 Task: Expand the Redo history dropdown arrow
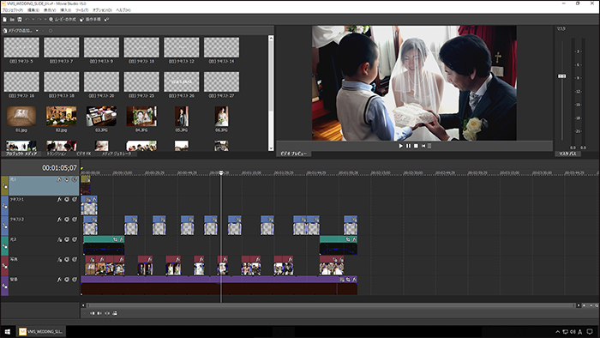[x=45, y=19]
